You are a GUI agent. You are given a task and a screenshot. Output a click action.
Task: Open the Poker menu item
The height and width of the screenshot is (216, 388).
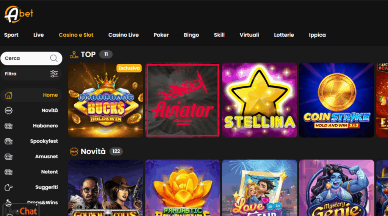coord(161,35)
